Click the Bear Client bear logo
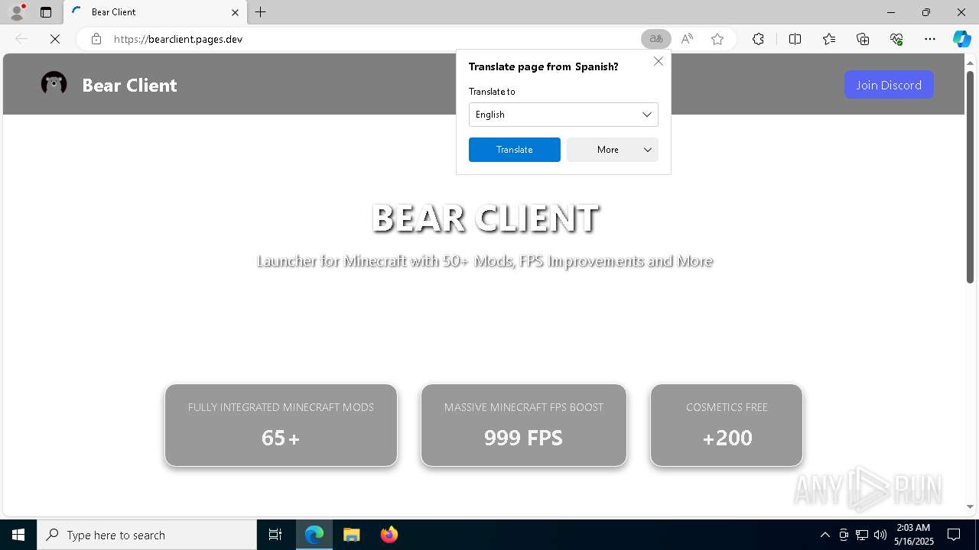979x550 pixels. (54, 84)
